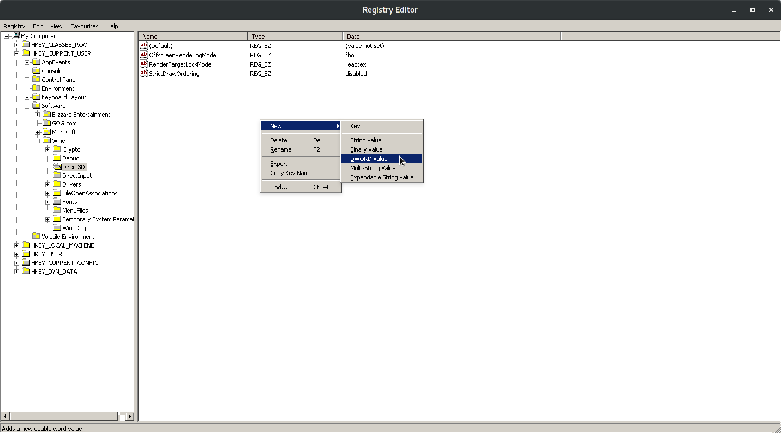This screenshot has height=433, width=781.
Task: Choose DWORD Value from New submenu
Action: click(382, 159)
